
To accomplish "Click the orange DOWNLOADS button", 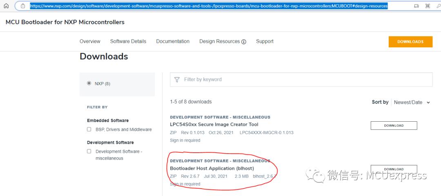I will 410,42.
